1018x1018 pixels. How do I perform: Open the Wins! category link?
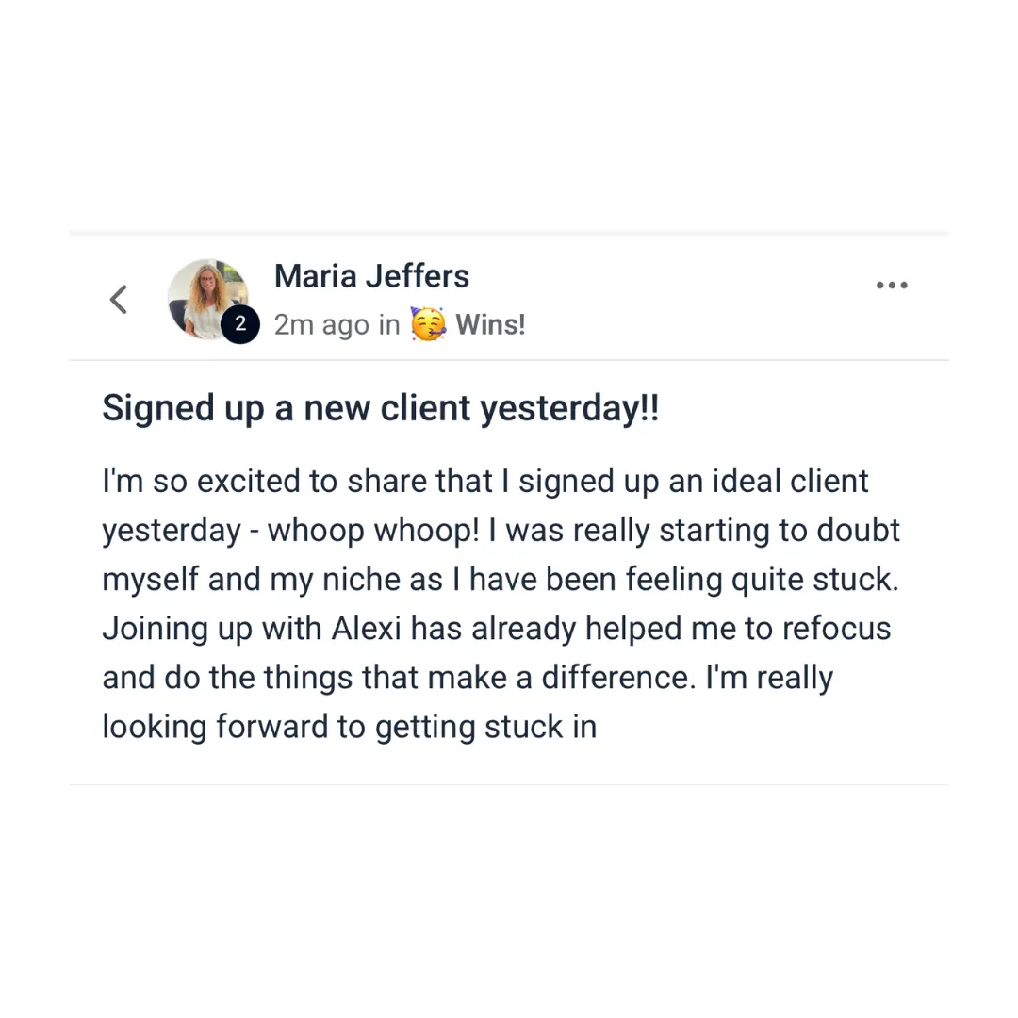pyautogui.click(x=490, y=324)
